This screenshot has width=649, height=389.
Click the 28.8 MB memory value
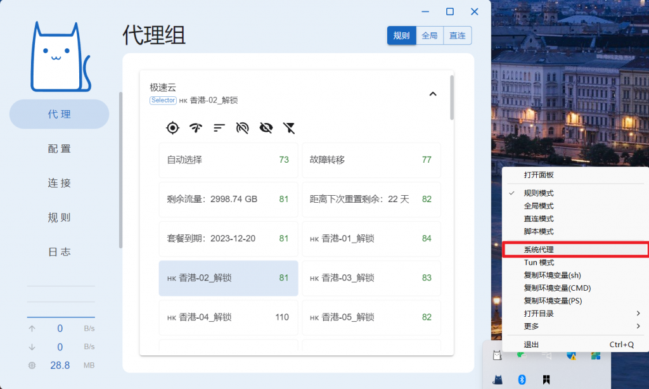[x=60, y=366]
